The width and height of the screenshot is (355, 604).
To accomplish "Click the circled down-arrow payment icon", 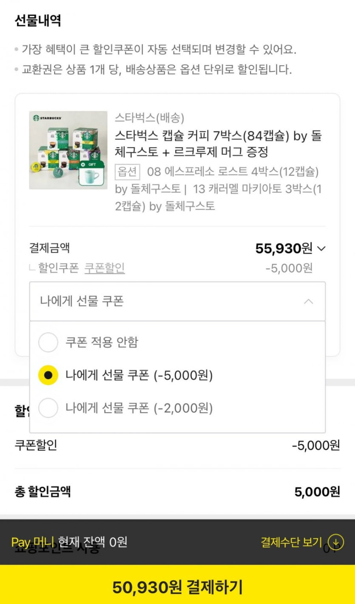I will click(336, 542).
